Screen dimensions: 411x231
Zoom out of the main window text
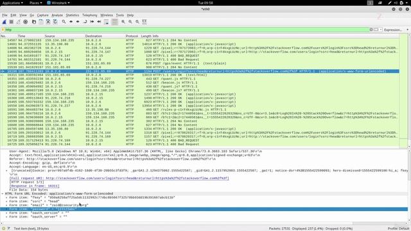point(130,22)
